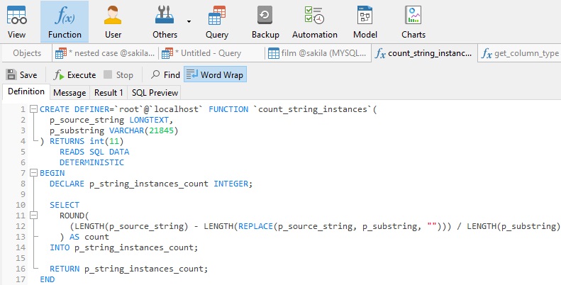Open the Result 1 sub-tab
The image size is (561, 285).
click(x=109, y=93)
